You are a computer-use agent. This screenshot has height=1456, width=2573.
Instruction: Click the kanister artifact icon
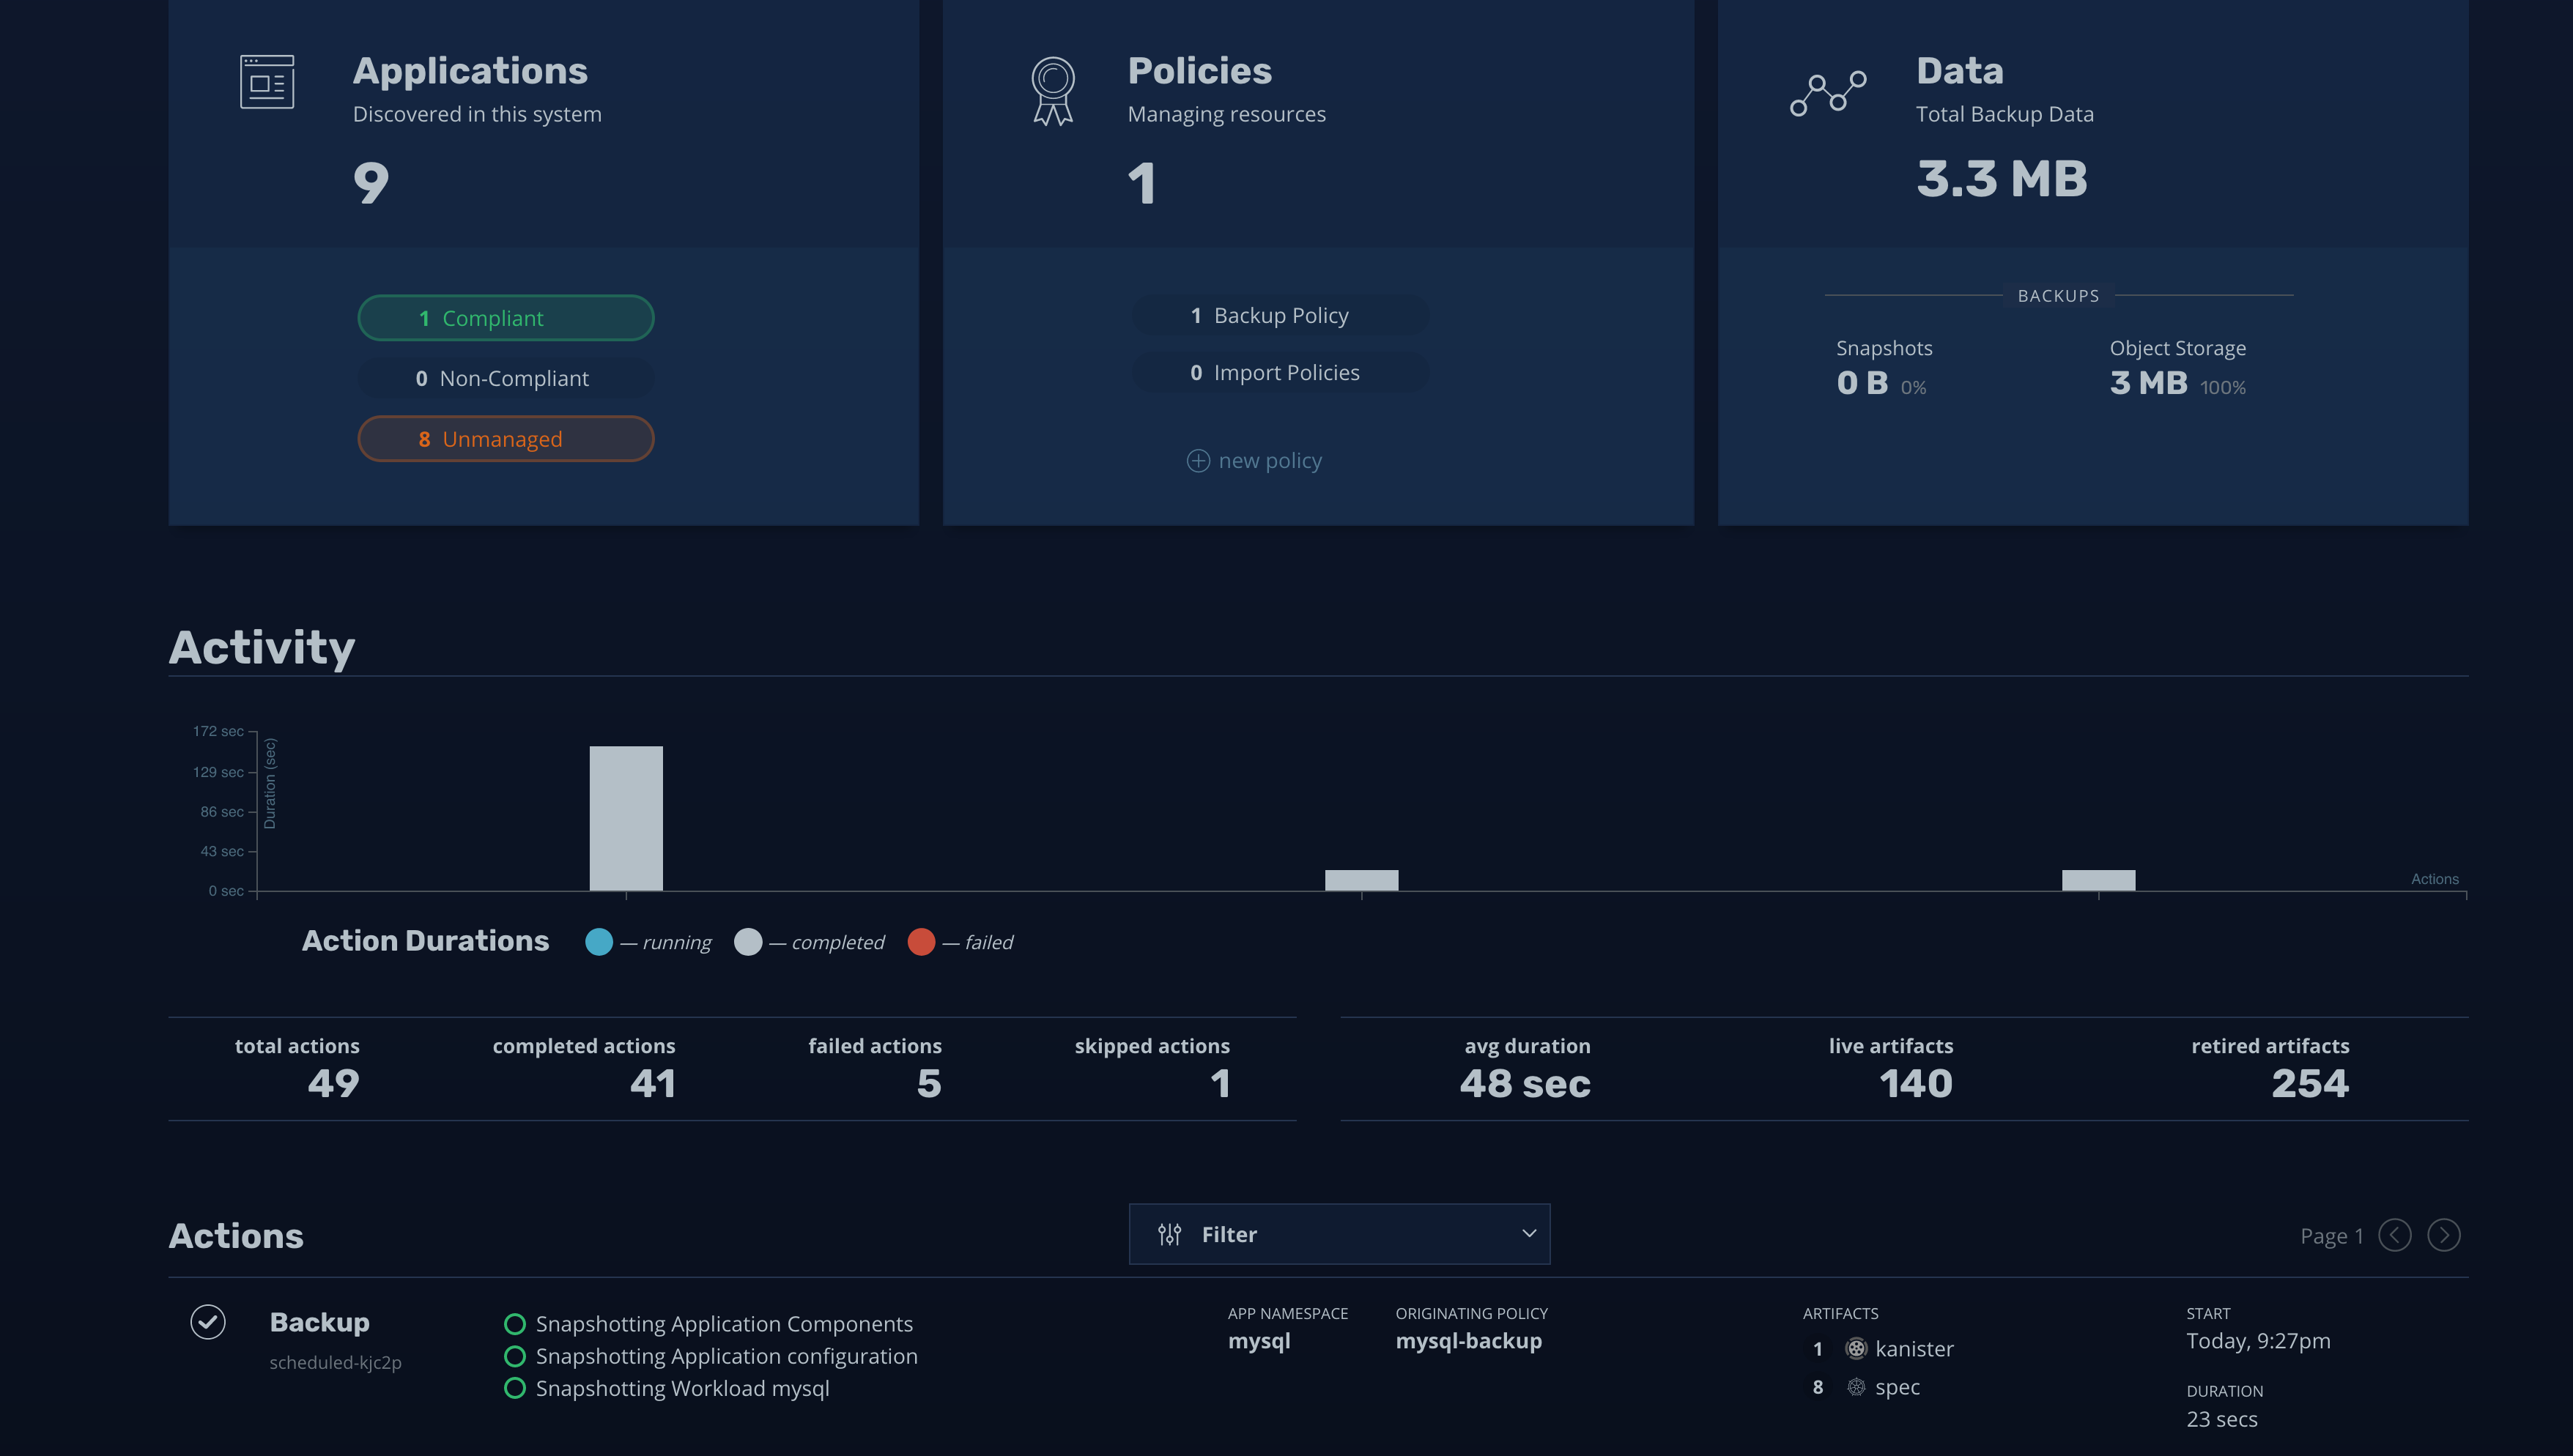tap(1856, 1349)
